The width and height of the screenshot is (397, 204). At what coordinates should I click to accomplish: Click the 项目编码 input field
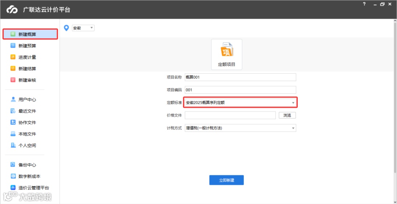[x=240, y=90]
